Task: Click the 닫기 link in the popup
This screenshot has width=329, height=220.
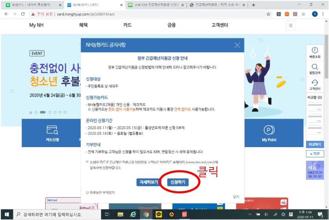Action: pyautogui.click(x=236, y=197)
